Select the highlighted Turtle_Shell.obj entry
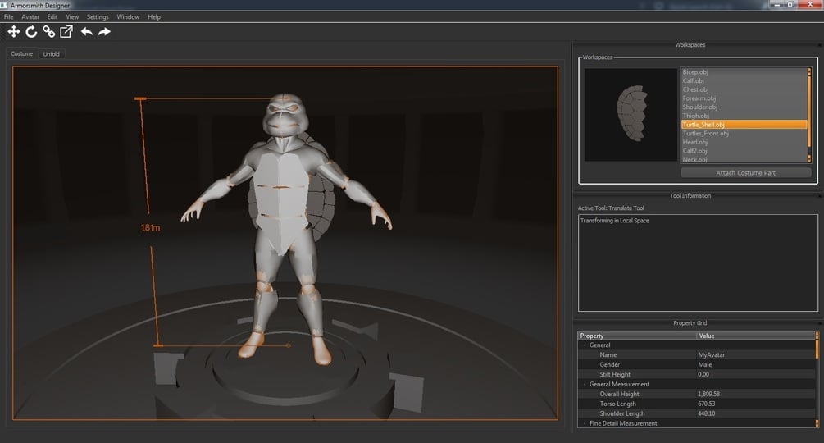Image resolution: width=824 pixels, height=443 pixels. click(x=744, y=125)
